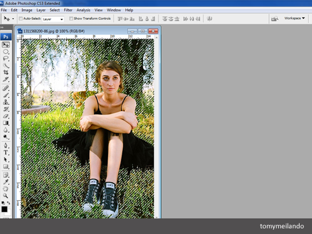Image resolution: width=312 pixels, height=234 pixels.
Task: Click the Align Horizontal Centers icon
Action: (147, 19)
